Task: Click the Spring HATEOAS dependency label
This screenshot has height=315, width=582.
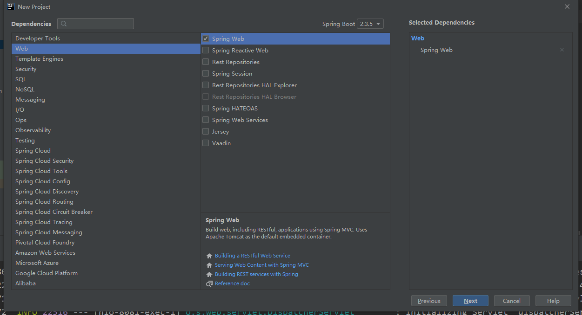Action: (235, 108)
